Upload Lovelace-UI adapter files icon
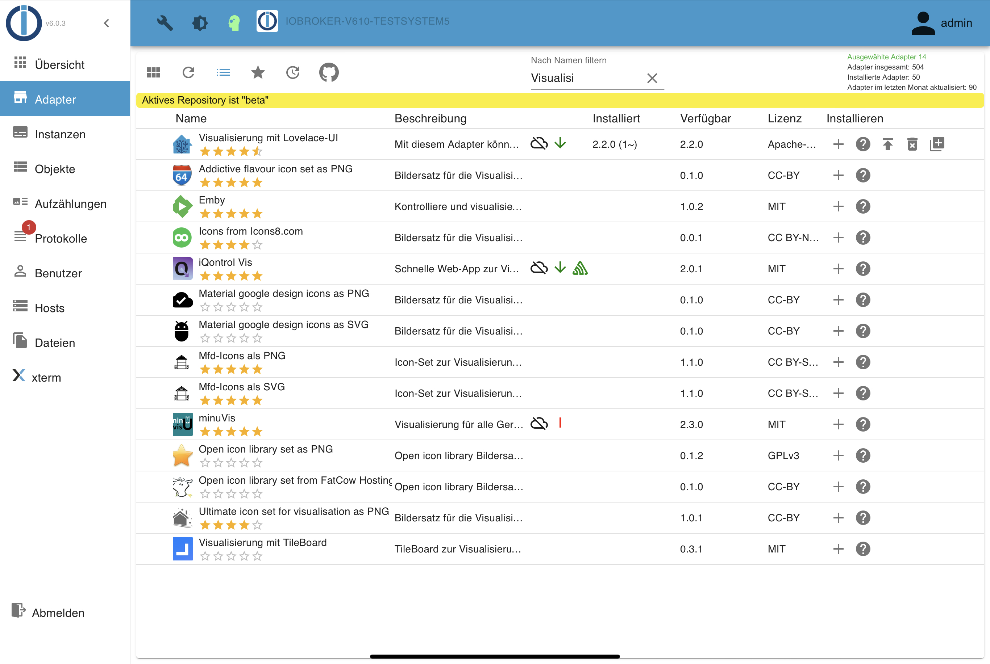The image size is (990, 664). tap(887, 144)
